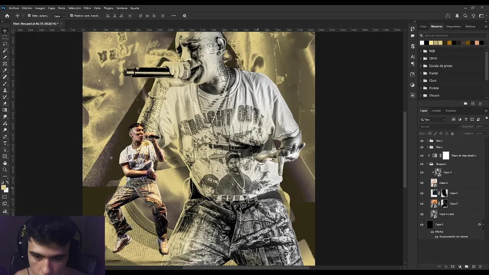Select the Rectangular Marquee tool
Viewport: 489px width, 275px height.
[5, 37]
